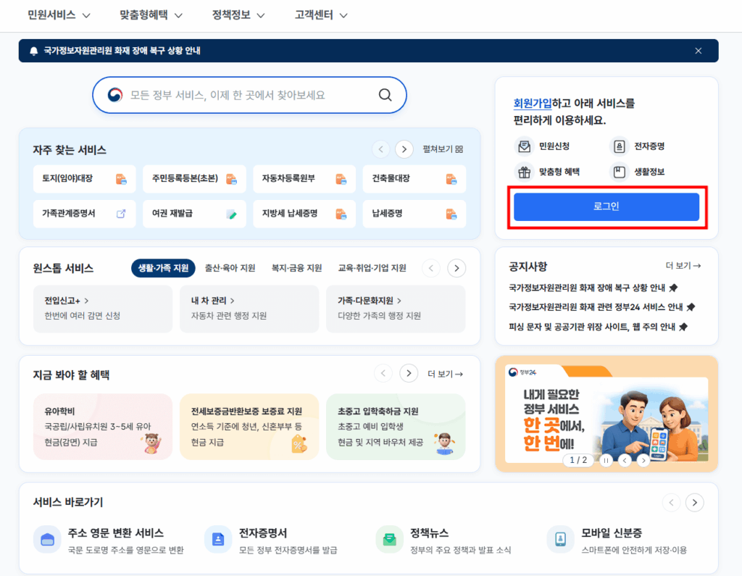Click the 모바일 신분증 shortcut icon
Viewport: 742px width, 576px height.
point(560,540)
